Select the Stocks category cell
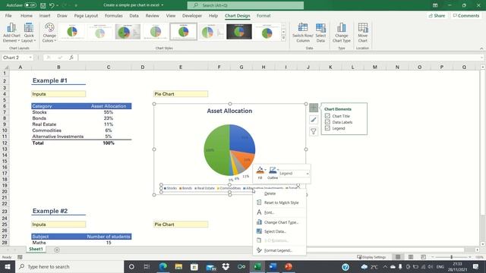The height and width of the screenshot is (273, 486). pyautogui.click(x=58, y=112)
